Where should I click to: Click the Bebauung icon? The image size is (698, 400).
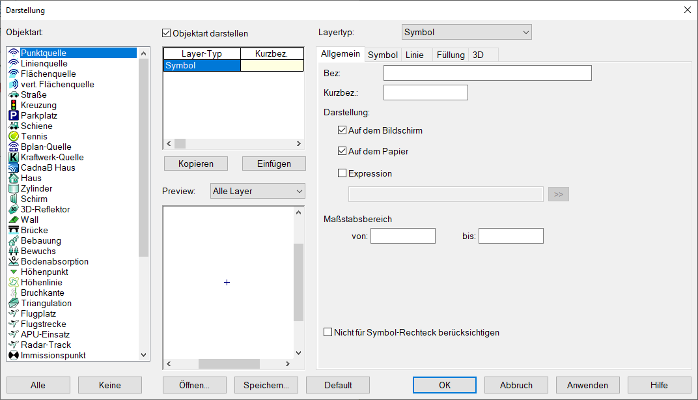point(14,240)
